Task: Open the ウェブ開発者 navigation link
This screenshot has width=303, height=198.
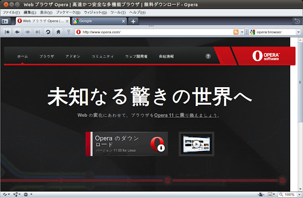Action: [136, 56]
